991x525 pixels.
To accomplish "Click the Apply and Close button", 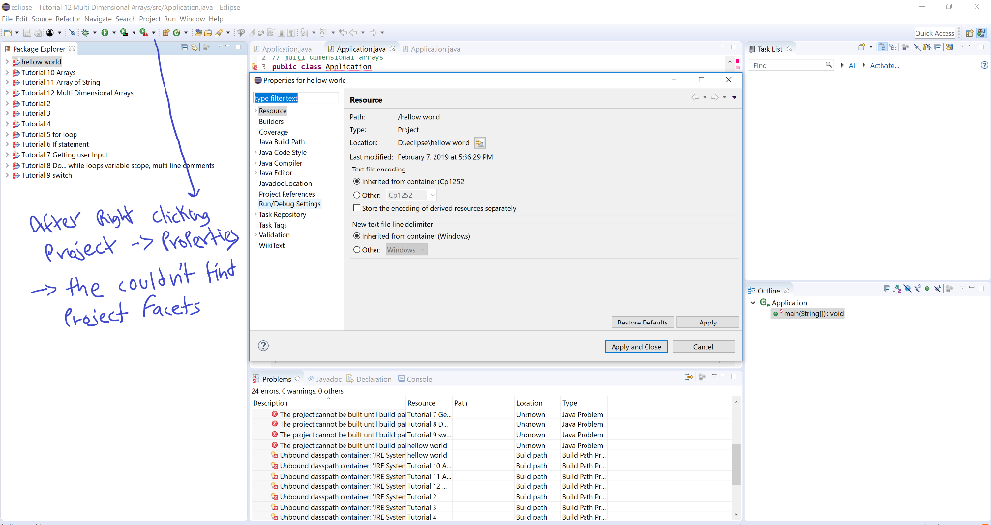I will 636,346.
